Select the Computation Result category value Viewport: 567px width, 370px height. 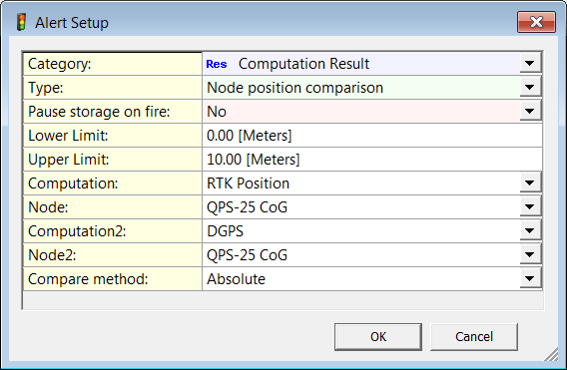point(303,64)
